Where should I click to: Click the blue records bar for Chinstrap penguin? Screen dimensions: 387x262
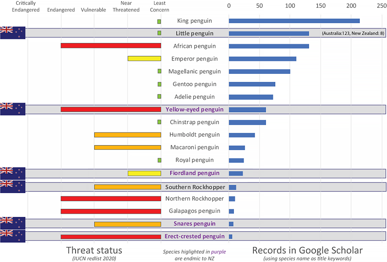[x=247, y=122]
